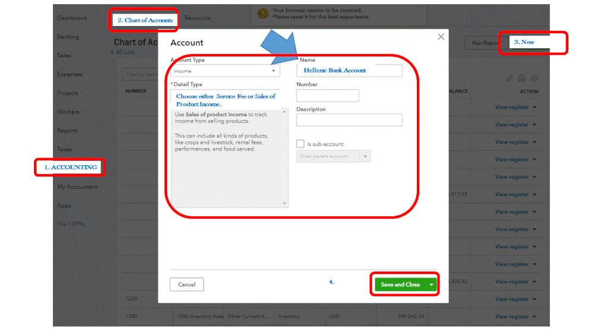Open My Accountant in the sidebar
Image resolution: width=594 pixels, height=334 pixels.
click(77, 187)
